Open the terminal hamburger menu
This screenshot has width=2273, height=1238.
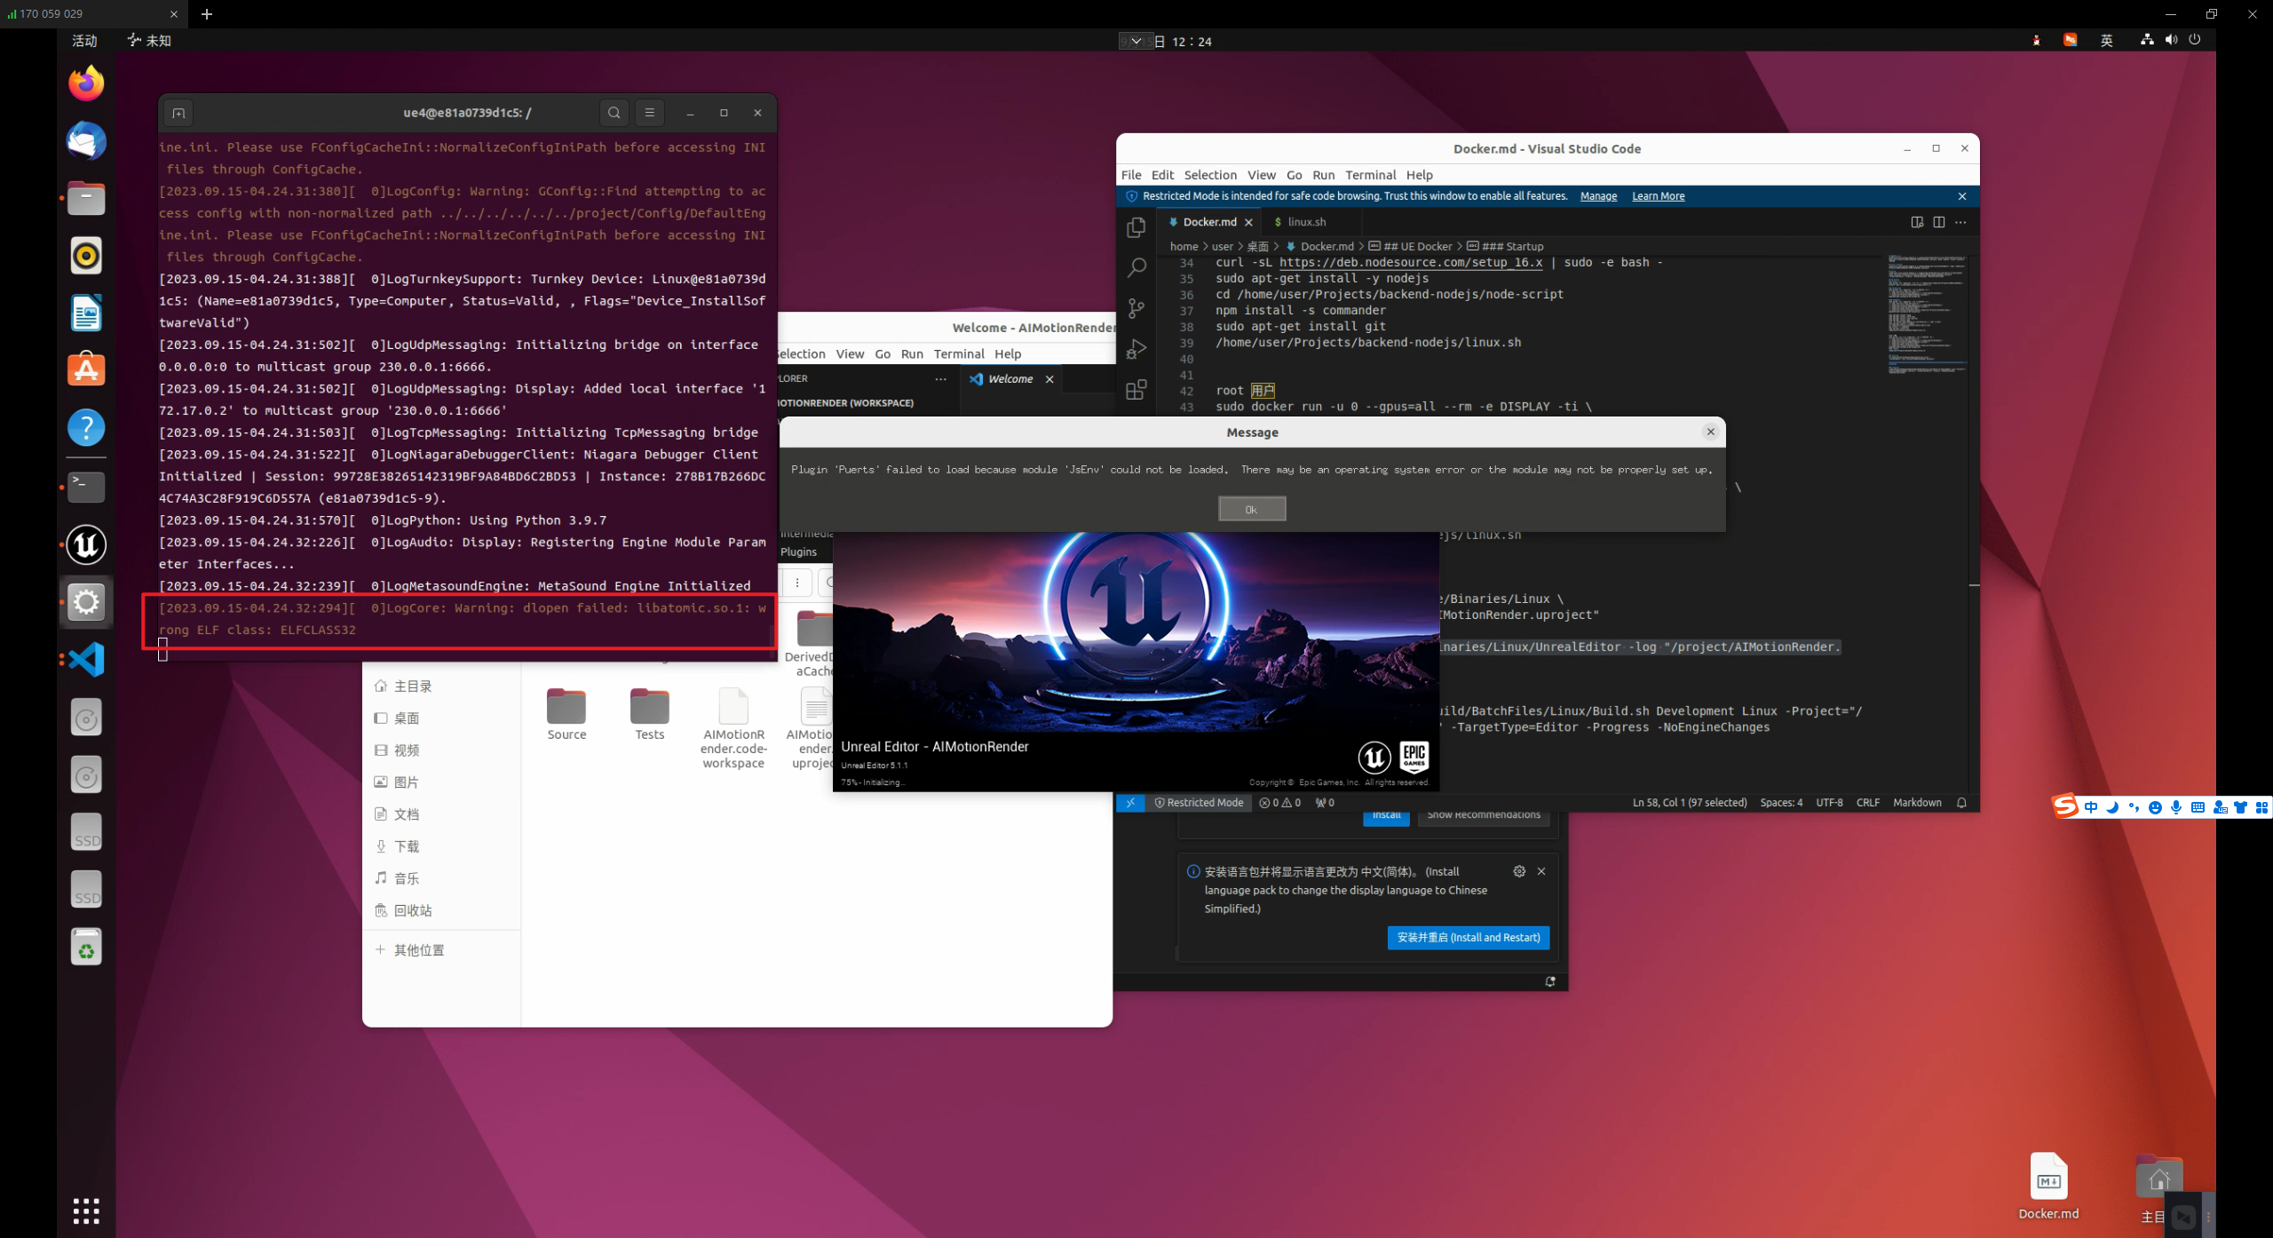pos(649,113)
